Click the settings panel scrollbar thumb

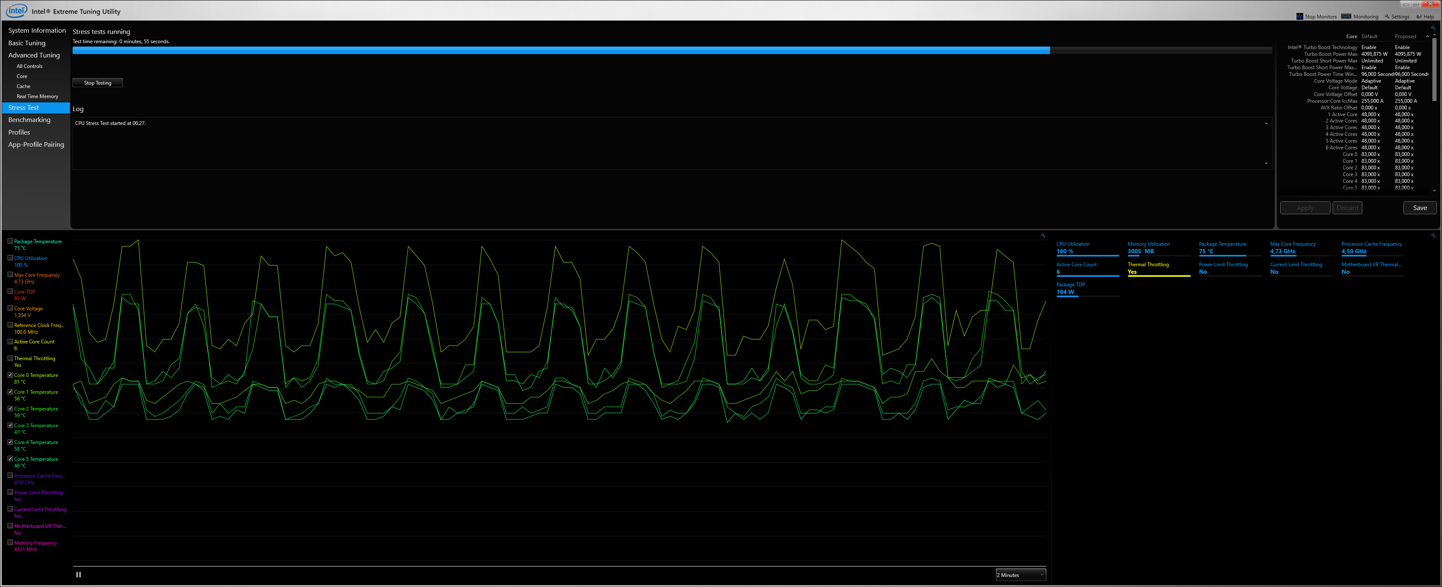click(x=1434, y=70)
